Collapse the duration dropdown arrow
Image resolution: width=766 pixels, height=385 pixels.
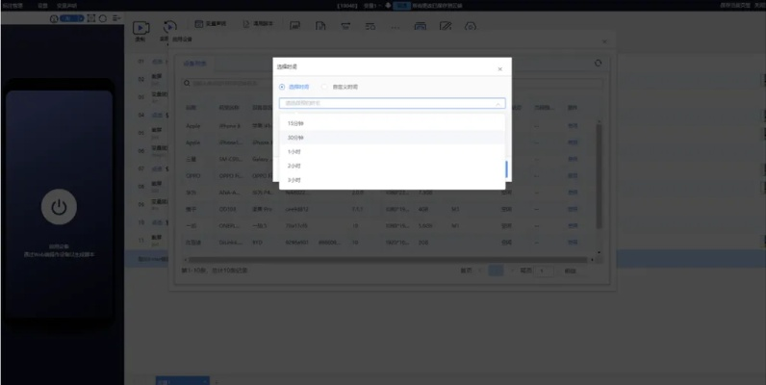click(x=498, y=102)
